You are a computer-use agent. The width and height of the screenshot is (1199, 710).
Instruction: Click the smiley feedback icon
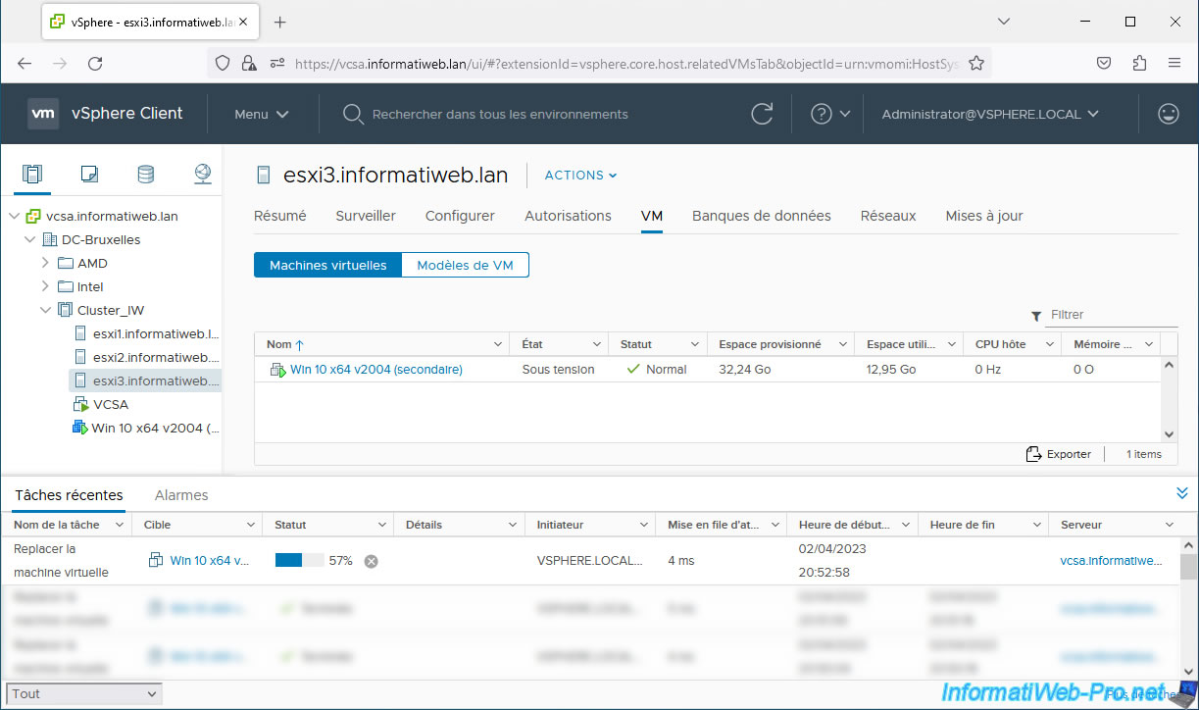pyautogui.click(x=1168, y=114)
